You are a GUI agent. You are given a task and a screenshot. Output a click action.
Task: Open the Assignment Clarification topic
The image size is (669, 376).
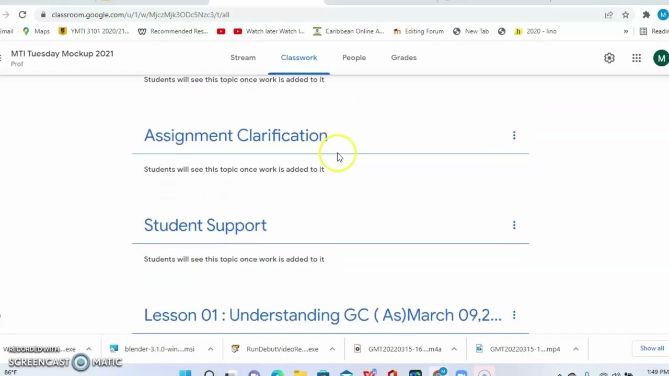click(x=236, y=135)
